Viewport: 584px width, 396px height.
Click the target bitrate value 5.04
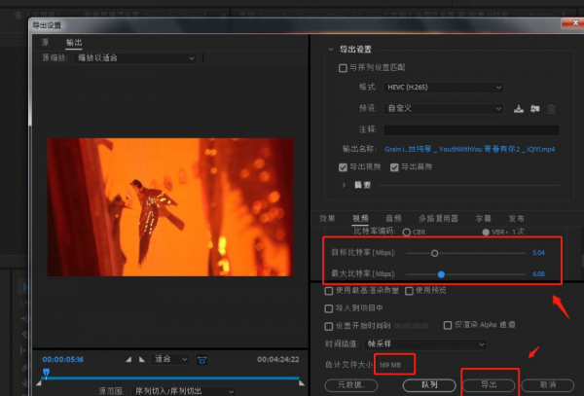tap(538, 253)
